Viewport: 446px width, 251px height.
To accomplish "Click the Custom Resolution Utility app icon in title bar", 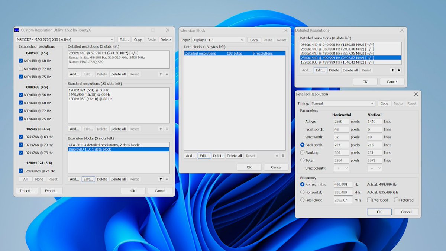I will [16, 30].
